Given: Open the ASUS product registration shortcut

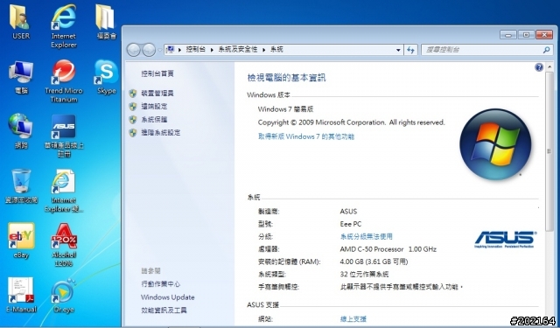Looking at the screenshot, I should pyautogui.click(x=64, y=136).
